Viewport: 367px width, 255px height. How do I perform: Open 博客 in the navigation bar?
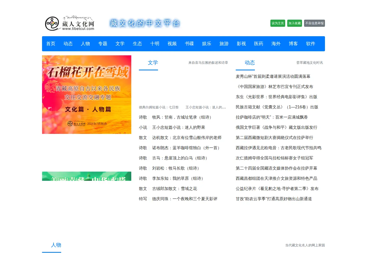tap(293, 44)
